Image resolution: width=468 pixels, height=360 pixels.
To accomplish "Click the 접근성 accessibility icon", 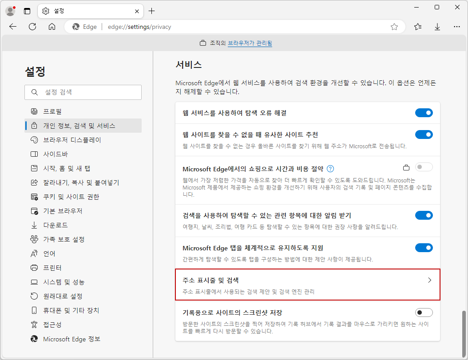I will pos(34,324).
